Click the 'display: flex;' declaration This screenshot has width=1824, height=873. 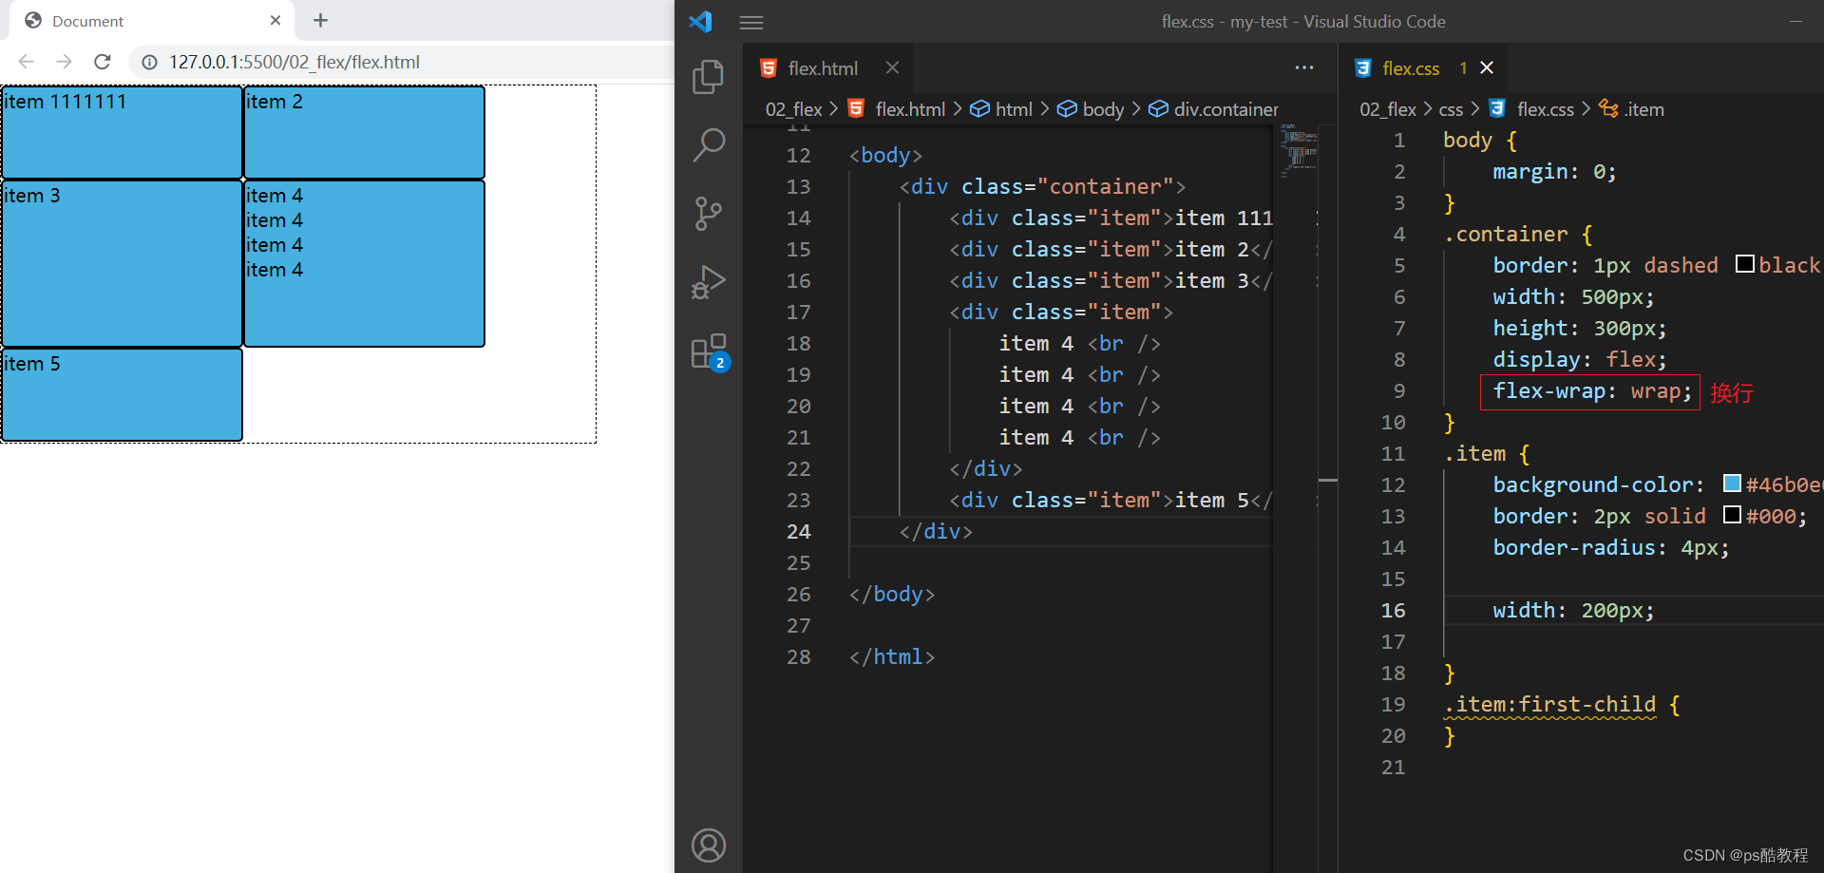(x=1579, y=360)
